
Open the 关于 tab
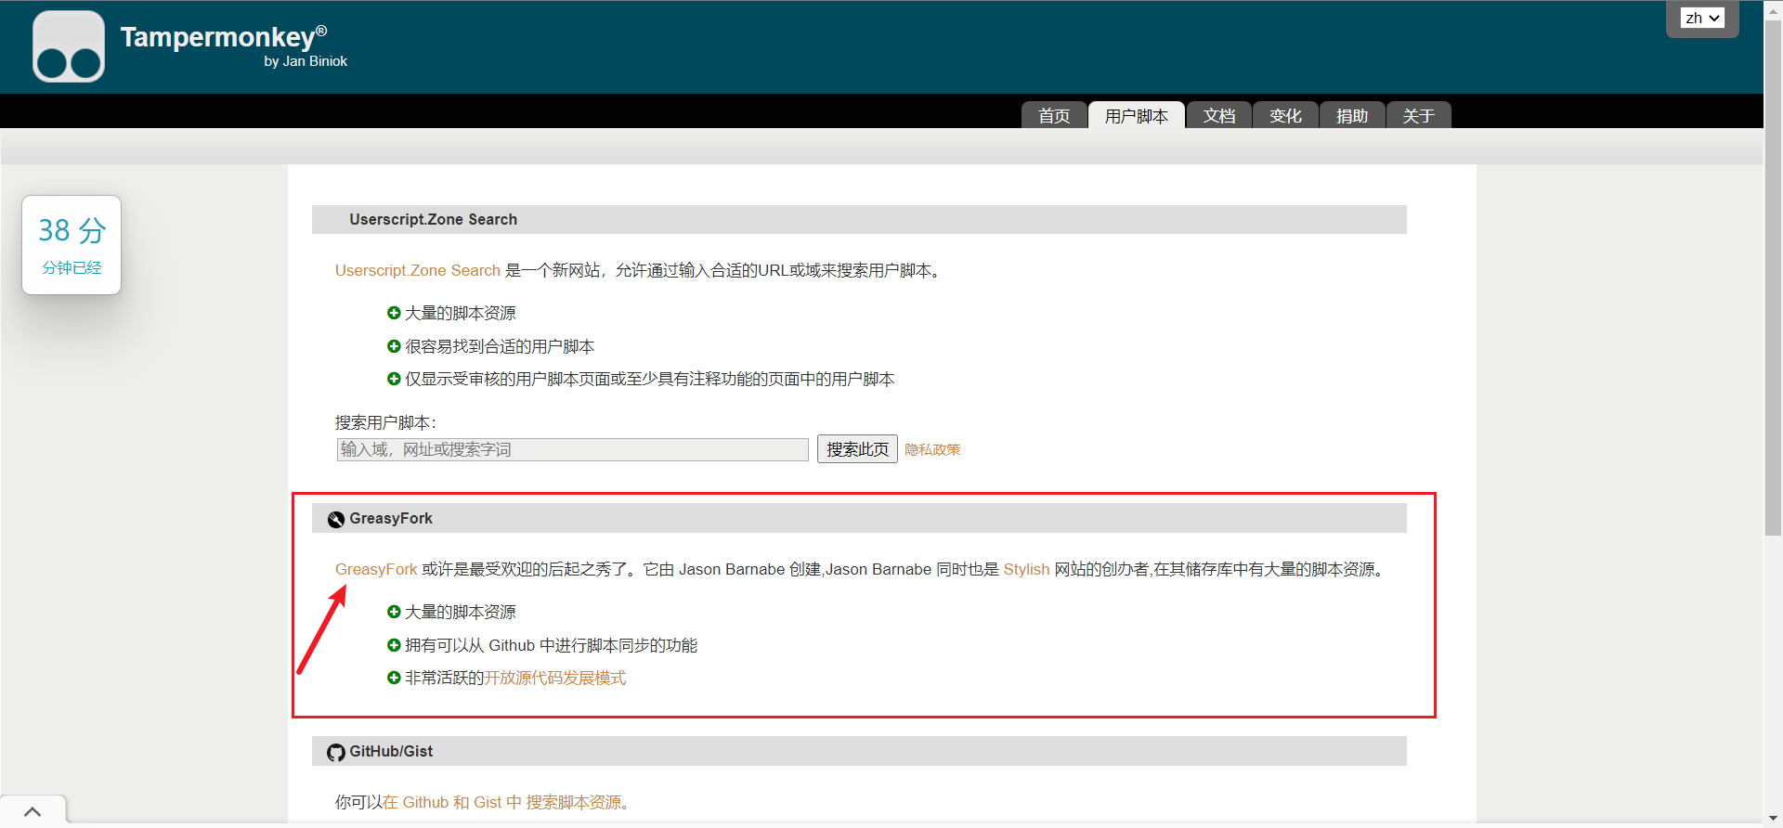click(x=1418, y=116)
